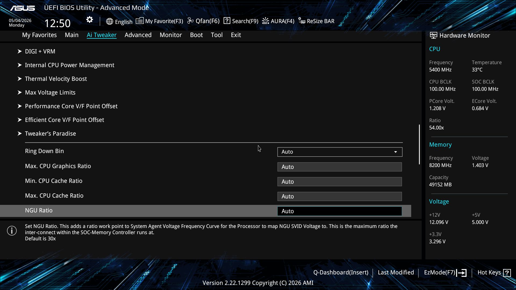Show Hot Keys help

[489, 272]
